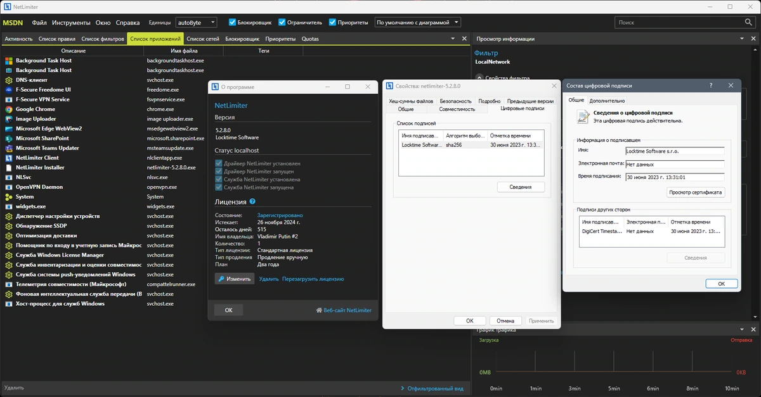Select the Оптимизация доставки gear icon
Screen dimensions: 761x397
(x=9, y=236)
